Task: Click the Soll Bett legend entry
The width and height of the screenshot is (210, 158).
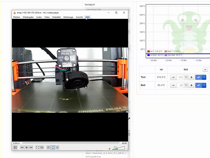Action: coord(173,55)
